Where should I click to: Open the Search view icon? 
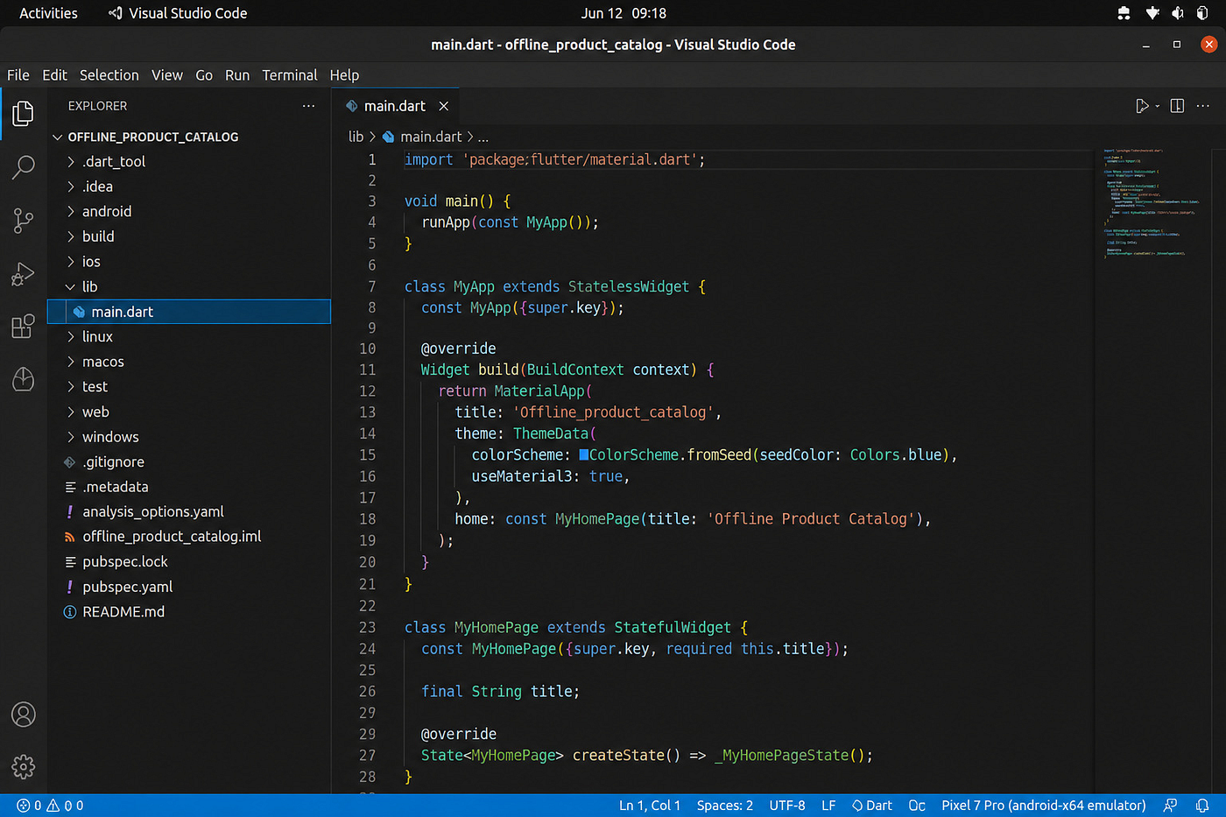(24, 166)
